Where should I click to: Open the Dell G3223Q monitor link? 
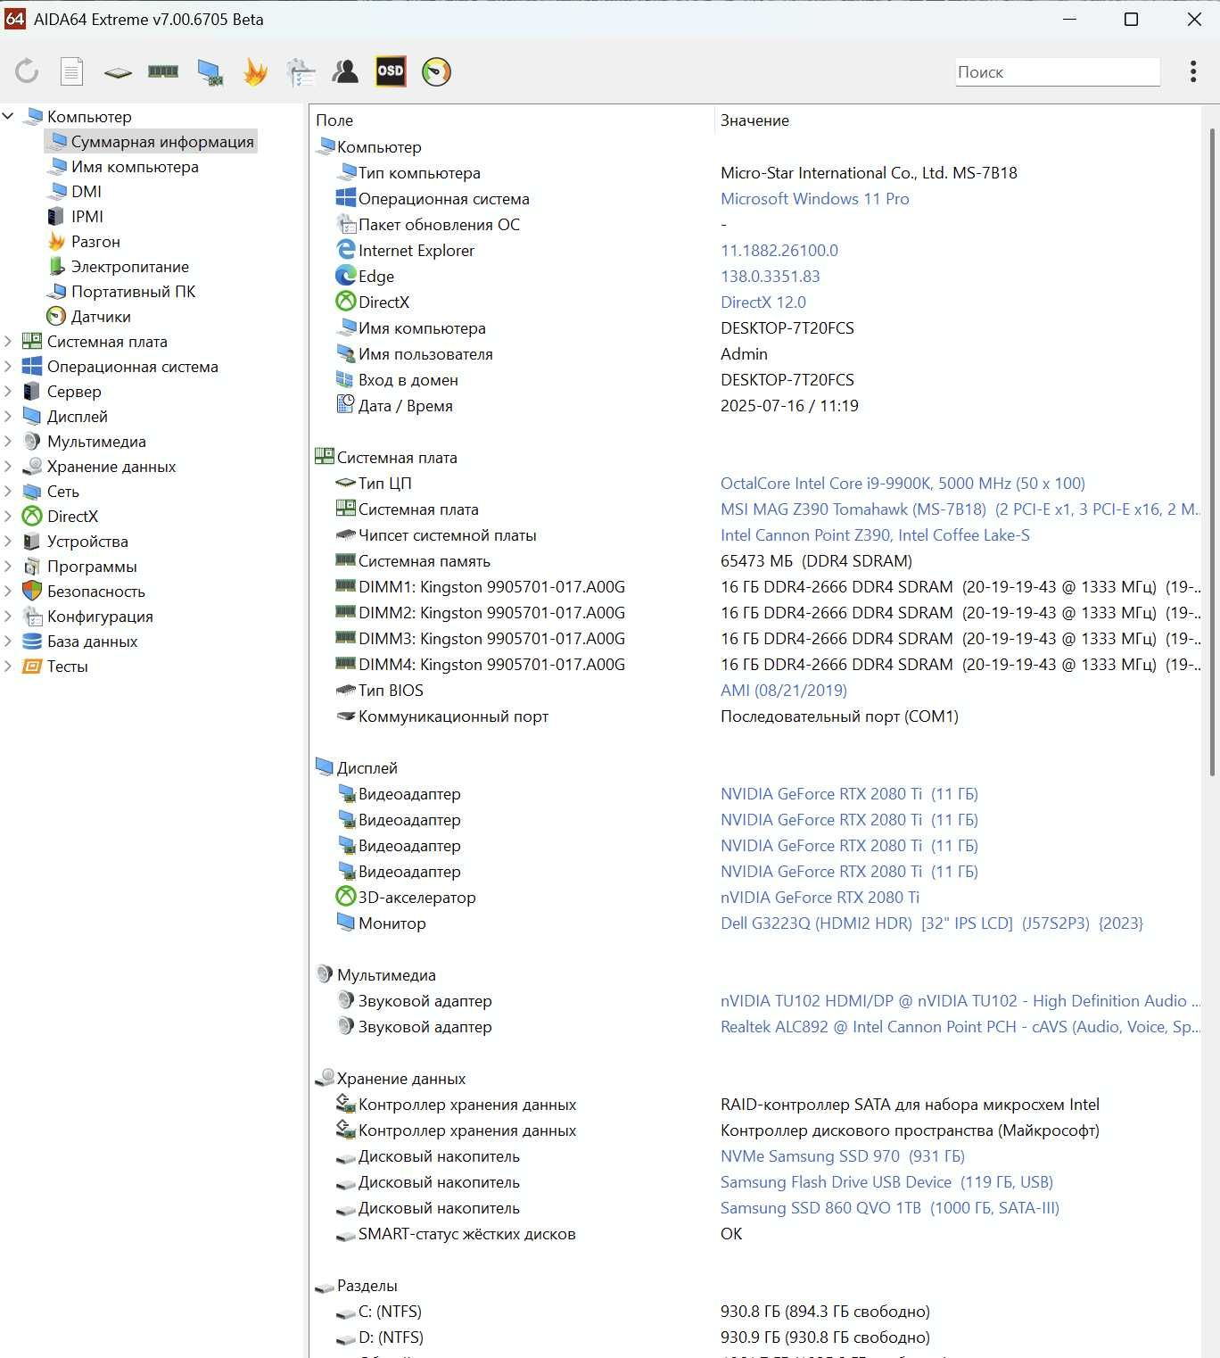coord(932,923)
